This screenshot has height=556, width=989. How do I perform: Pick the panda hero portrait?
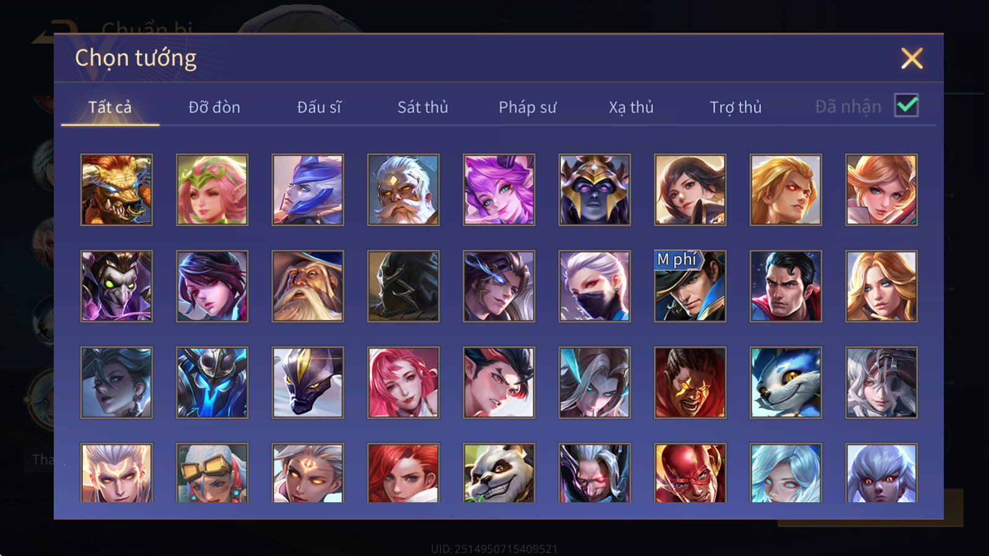499,473
